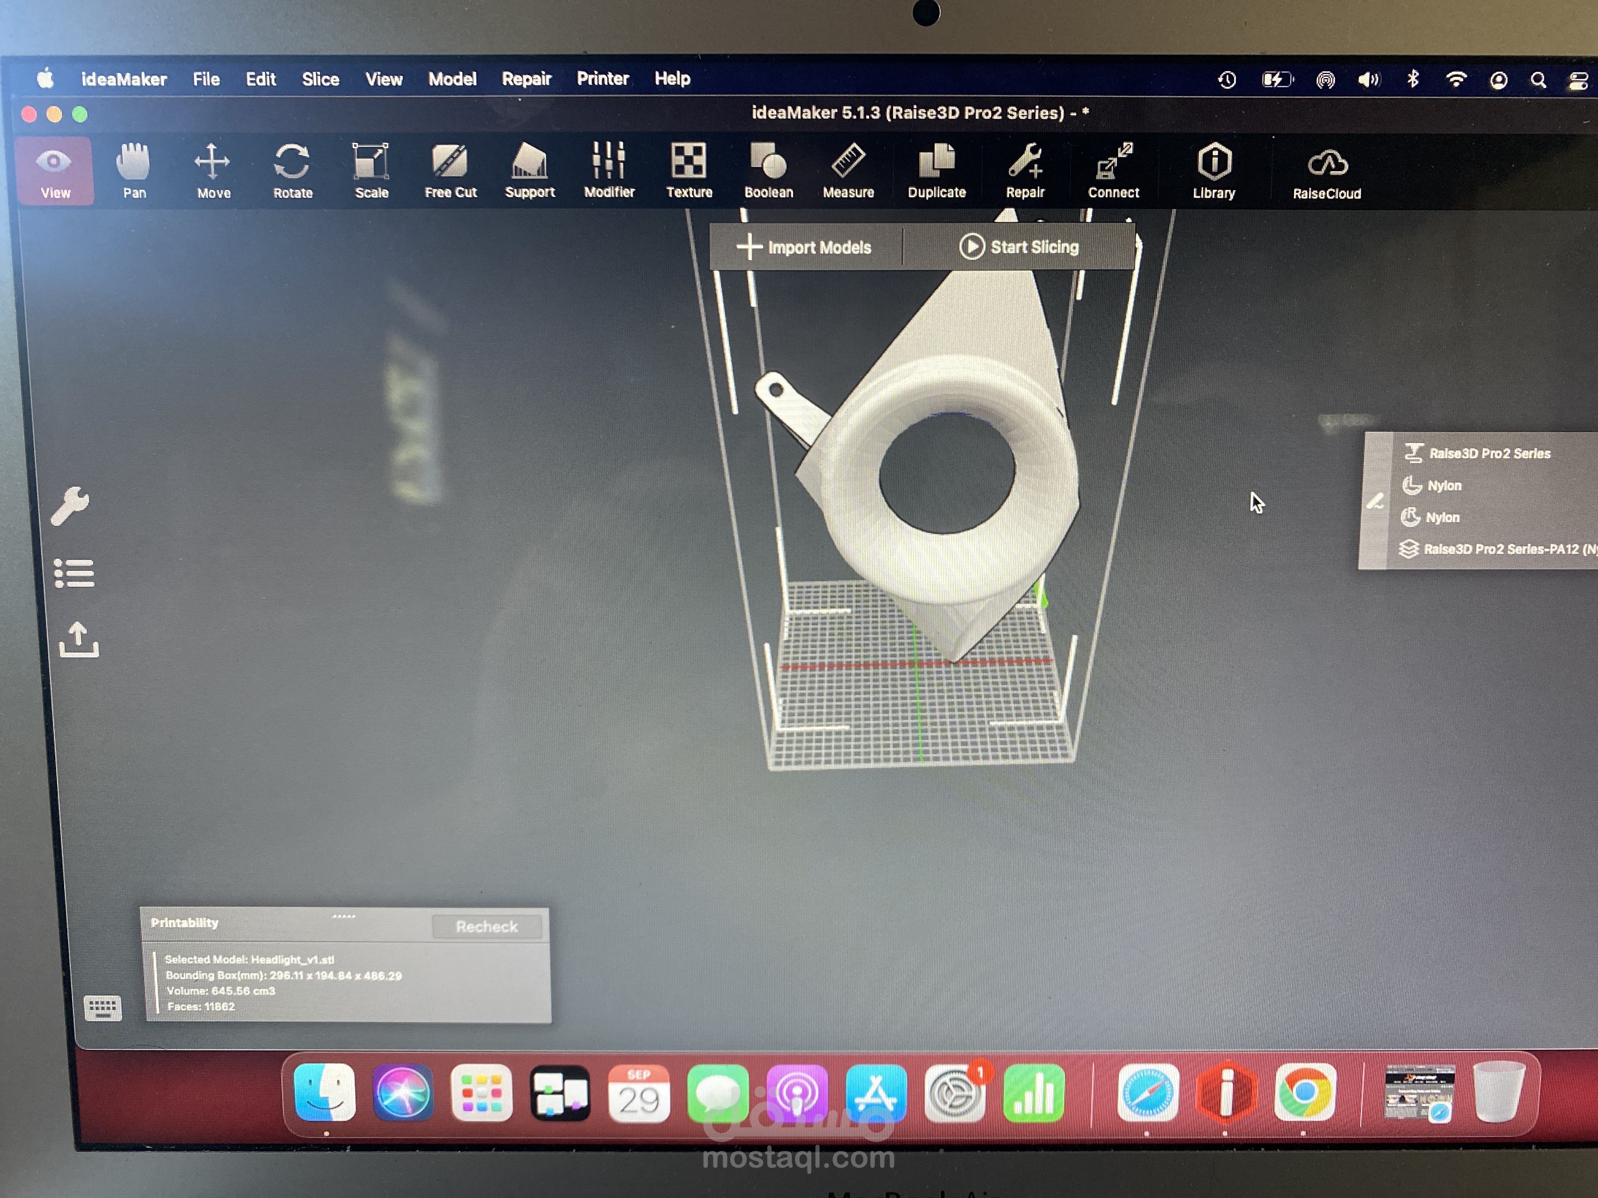Click the Wi-Fi status icon
The width and height of the screenshot is (1598, 1198).
[1456, 80]
